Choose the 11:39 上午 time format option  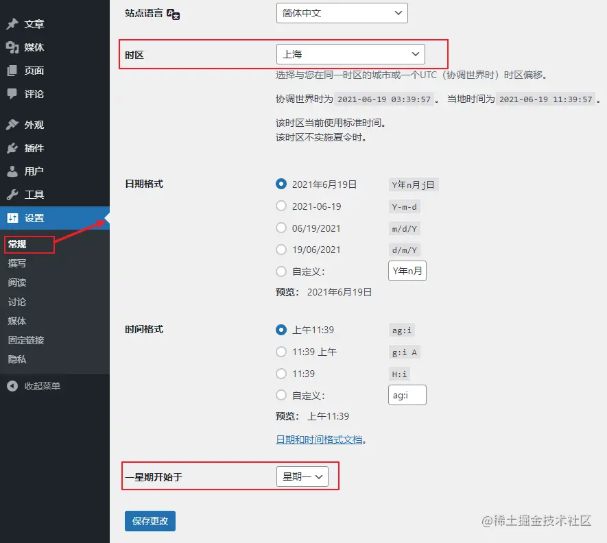click(x=281, y=352)
